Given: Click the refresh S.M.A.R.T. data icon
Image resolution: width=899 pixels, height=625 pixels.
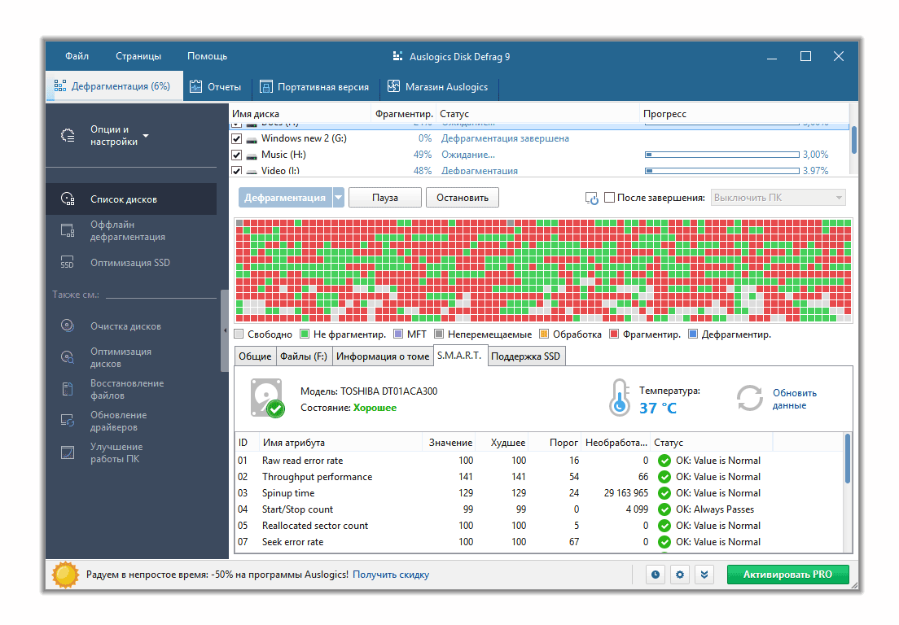Looking at the screenshot, I should [749, 399].
